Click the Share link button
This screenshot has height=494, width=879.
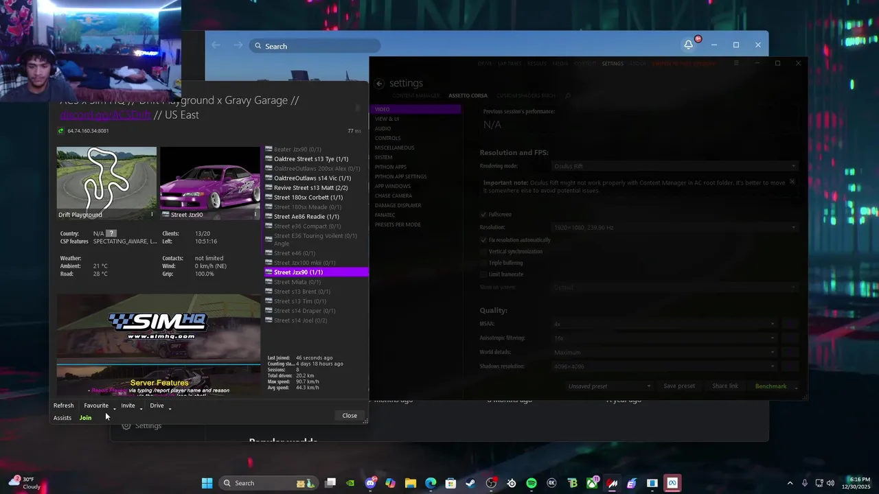[725, 386]
